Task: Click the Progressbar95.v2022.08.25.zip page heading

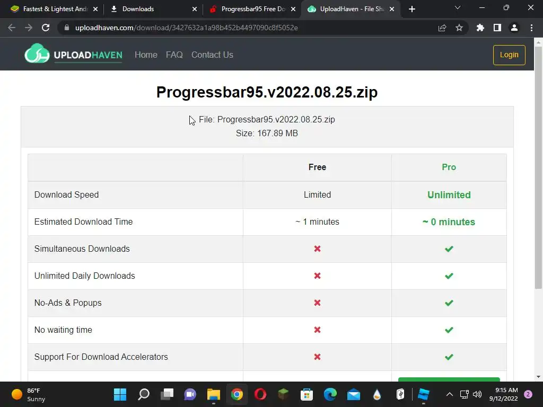Action: point(267,92)
